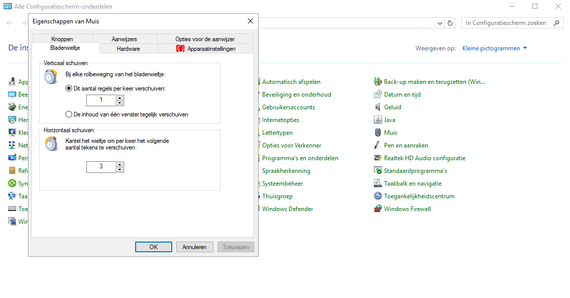
Task: Click the Java icon
Action: coord(377,120)
